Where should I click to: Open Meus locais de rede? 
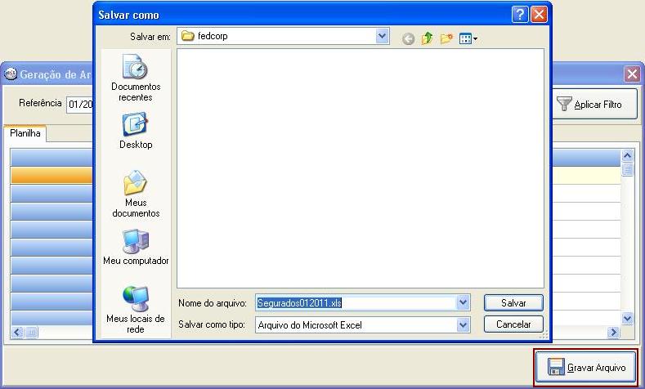[136, 309]
